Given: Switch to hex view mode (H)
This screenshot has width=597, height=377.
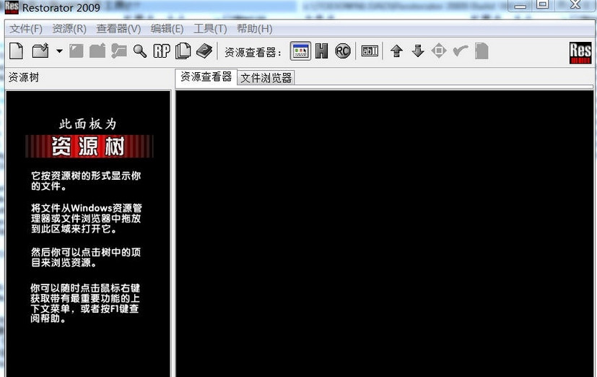Looking at the screenshot, I should point(322,51).
